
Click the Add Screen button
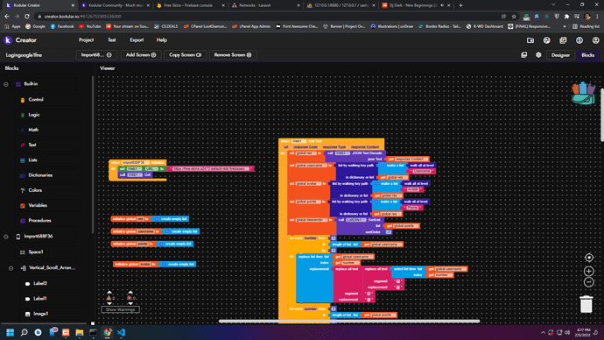[x=141, y=55]
